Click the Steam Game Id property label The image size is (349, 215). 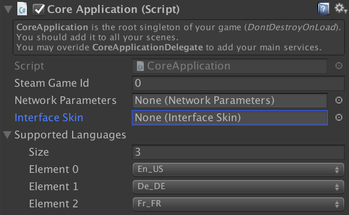(x=51, y=83)
